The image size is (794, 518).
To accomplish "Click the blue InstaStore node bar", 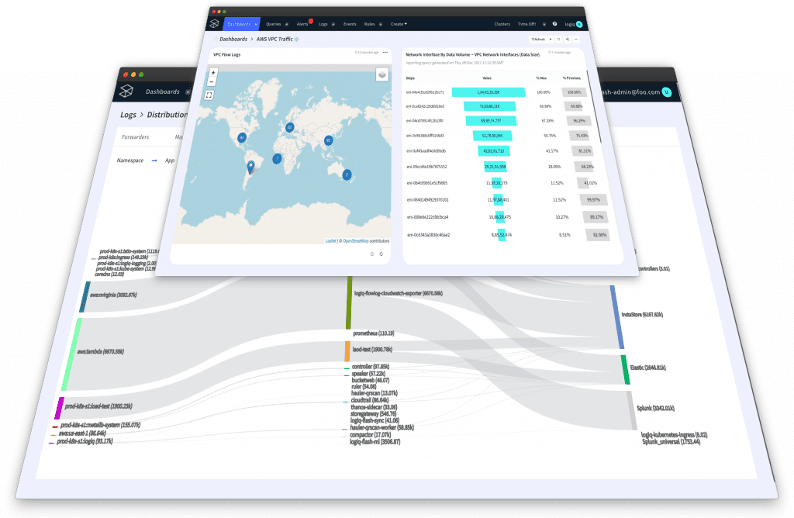I will 617,317.
